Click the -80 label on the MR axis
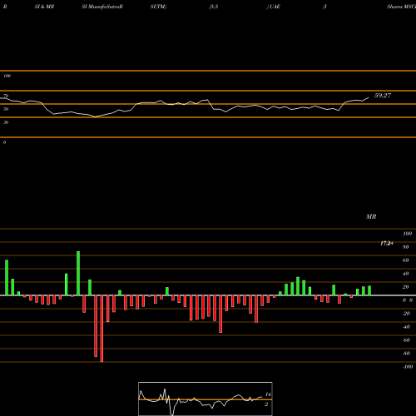Screen dimensions: 416x416 click(x=406, y=354)
